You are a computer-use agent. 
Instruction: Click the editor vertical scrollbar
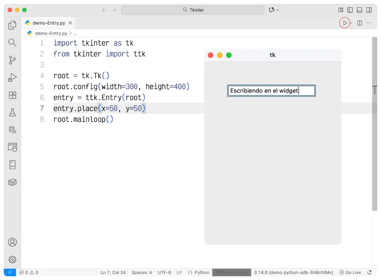point(375,123)
